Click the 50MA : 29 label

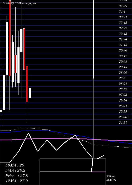(15, 165)
